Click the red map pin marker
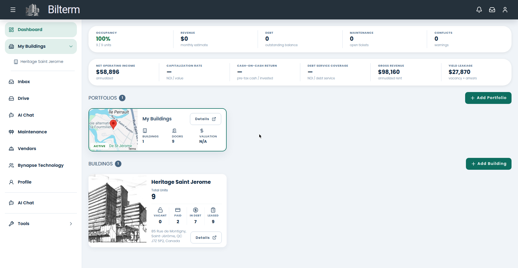 tap(113, 124)
